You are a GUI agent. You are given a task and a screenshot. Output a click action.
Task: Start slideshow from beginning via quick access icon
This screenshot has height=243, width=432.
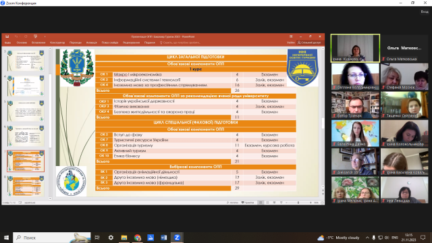[35, 36]
